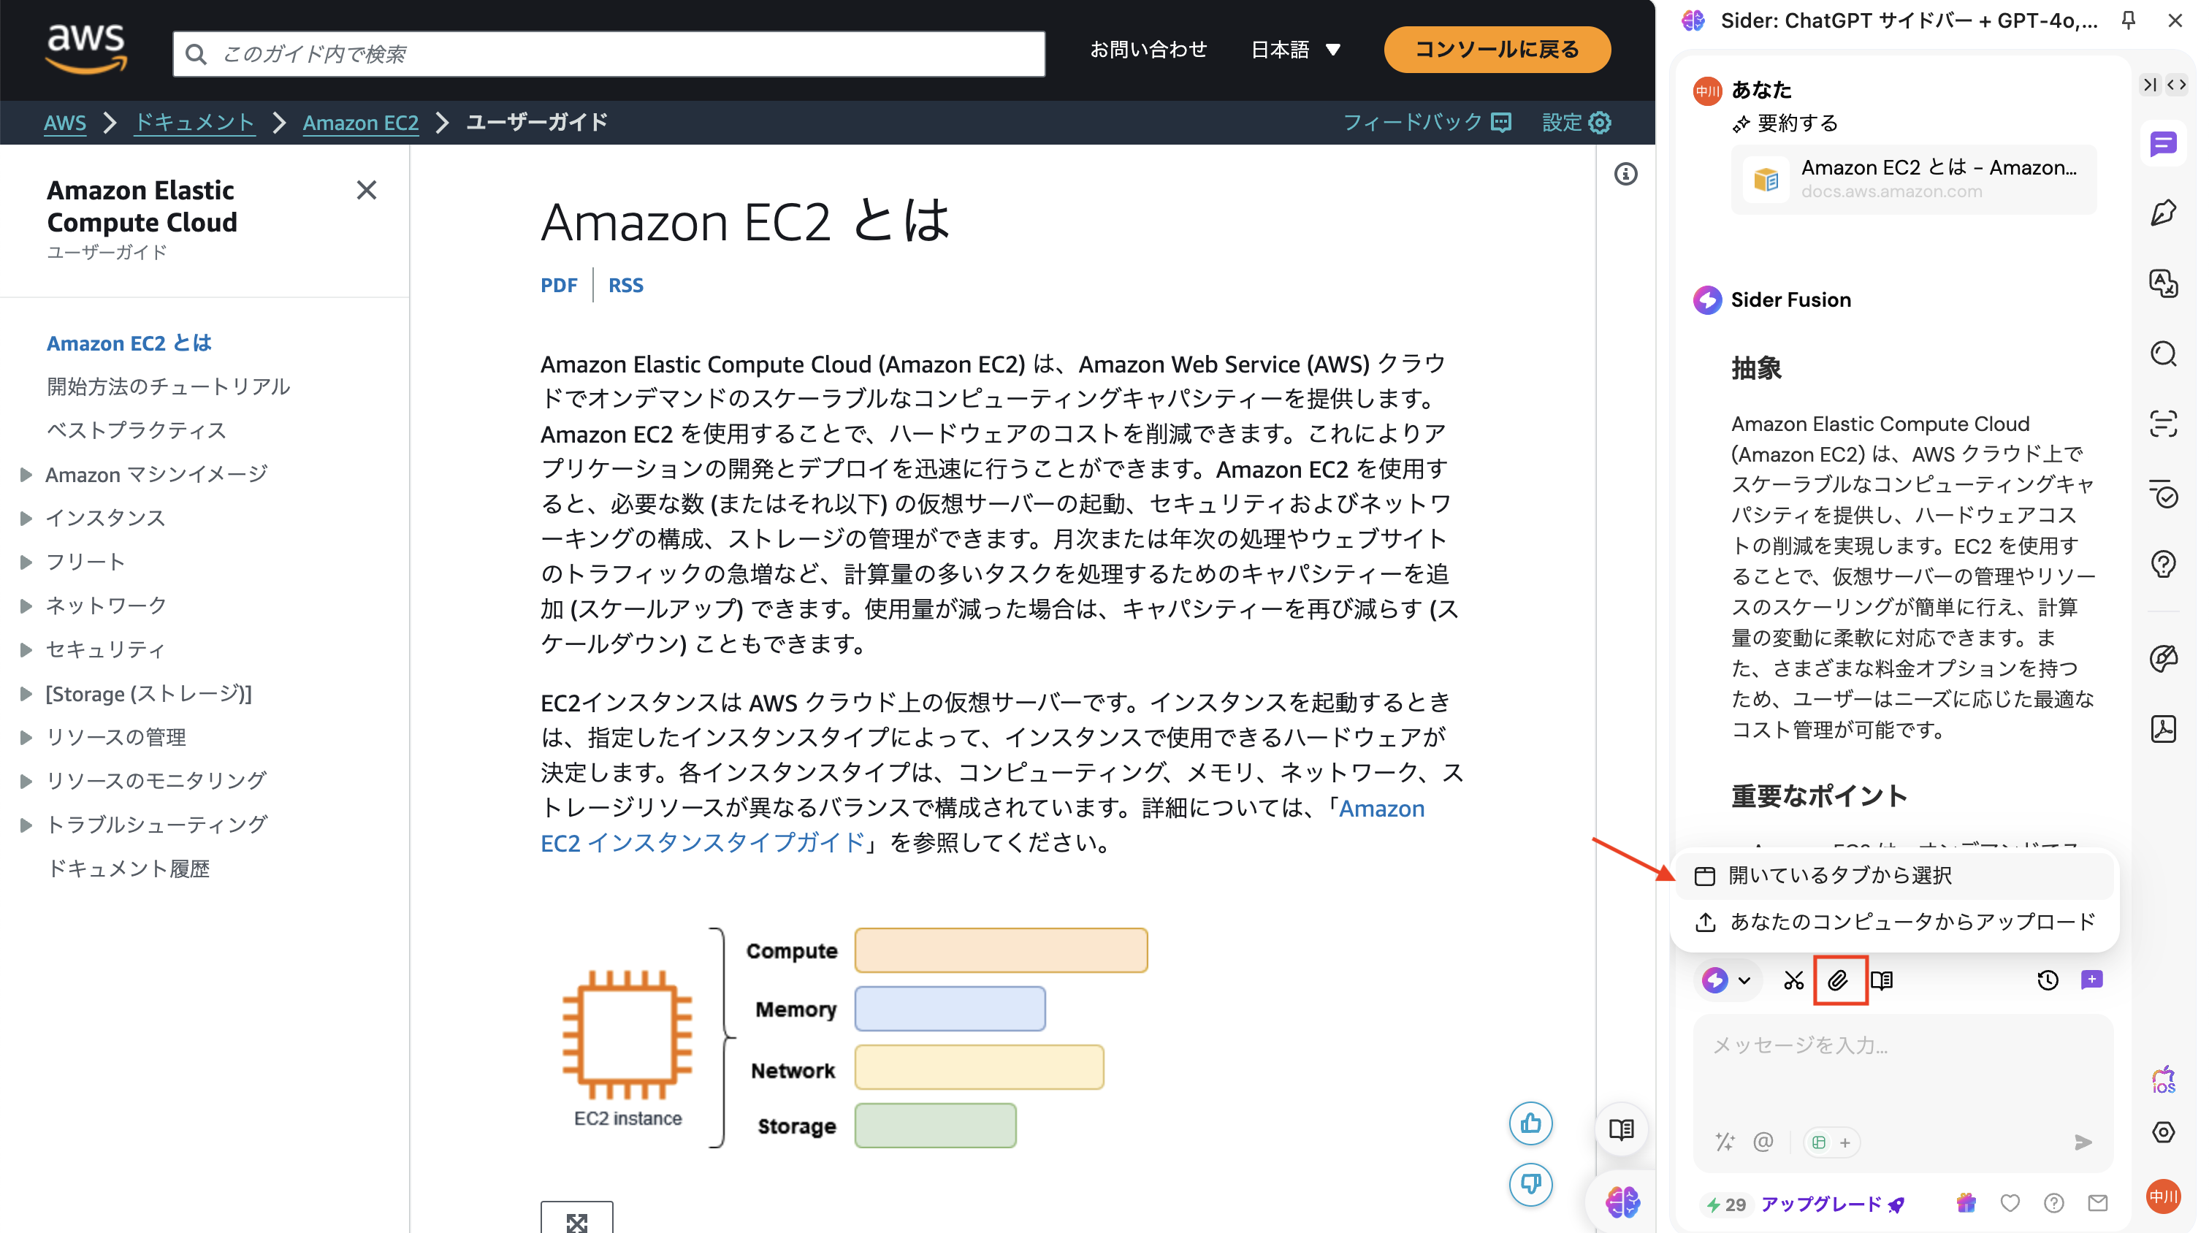2209x1233 pixels.
Task: Click the Sider iOS app icon
Action: [2163, 1080]
